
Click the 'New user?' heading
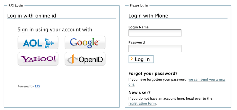click(140, 92)
